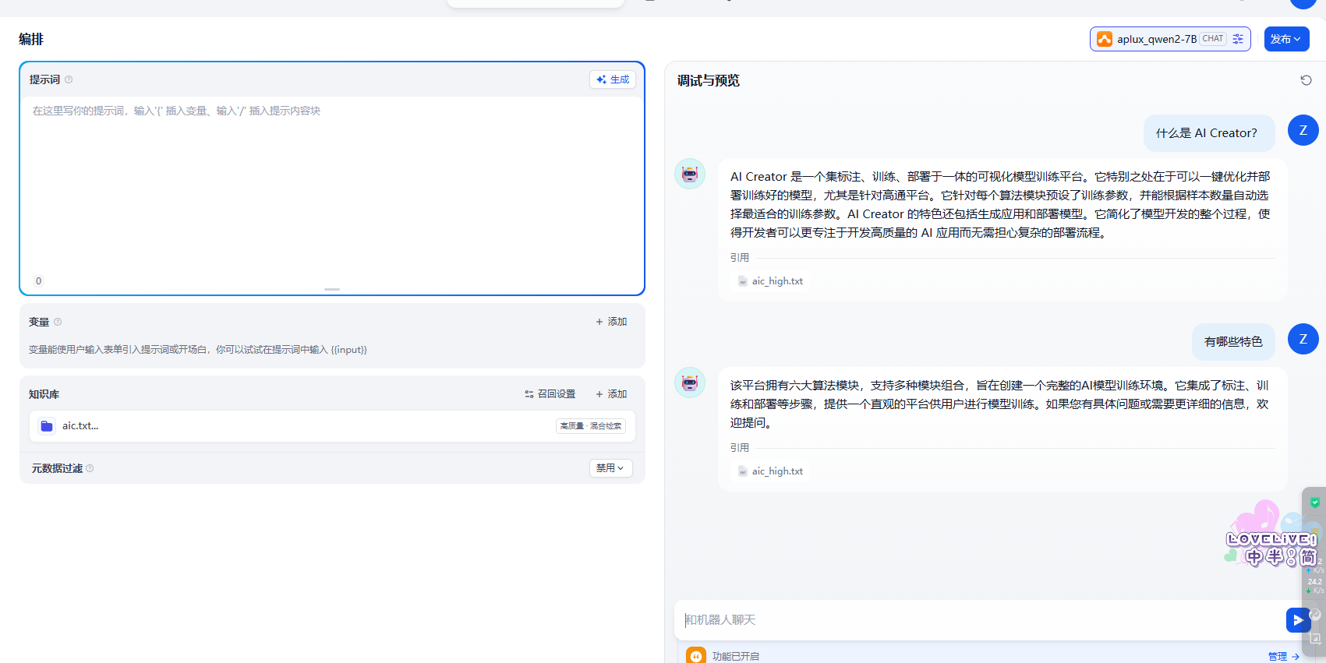Image resolution: width=1326 pixels, height=663 pixels.
Task: Click the Z avatar beside 有哪些特色
Action: 1303,339
